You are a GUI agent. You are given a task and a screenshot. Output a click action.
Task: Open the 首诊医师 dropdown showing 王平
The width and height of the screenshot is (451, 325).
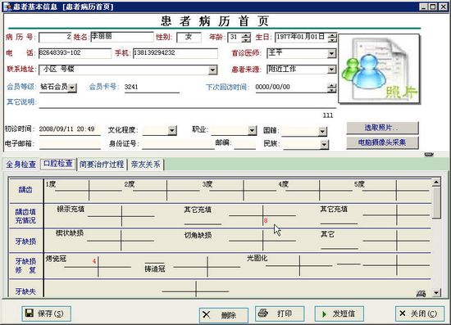coord(331,53)
